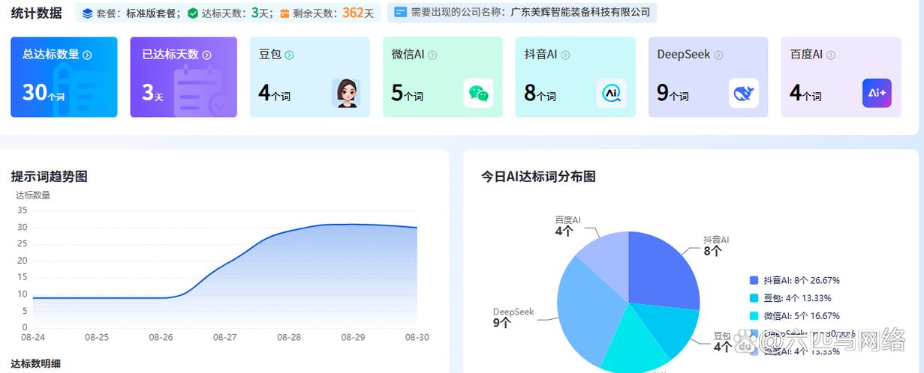
Task: Click the 标准版套餐 package label
Action: [150, 13]
